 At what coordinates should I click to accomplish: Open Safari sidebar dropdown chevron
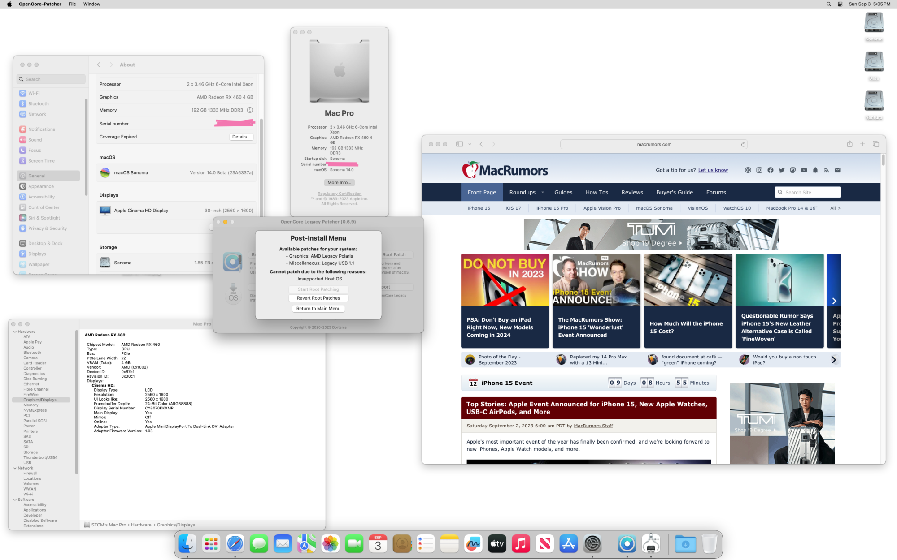[470, 144]
